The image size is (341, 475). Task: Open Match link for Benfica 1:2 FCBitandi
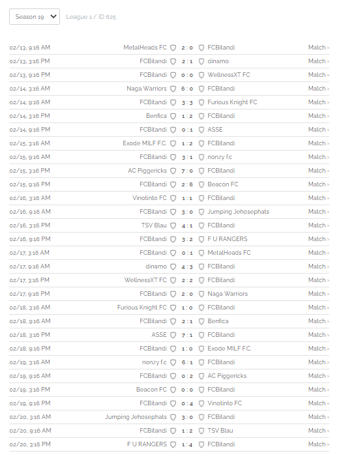[319, 116]
